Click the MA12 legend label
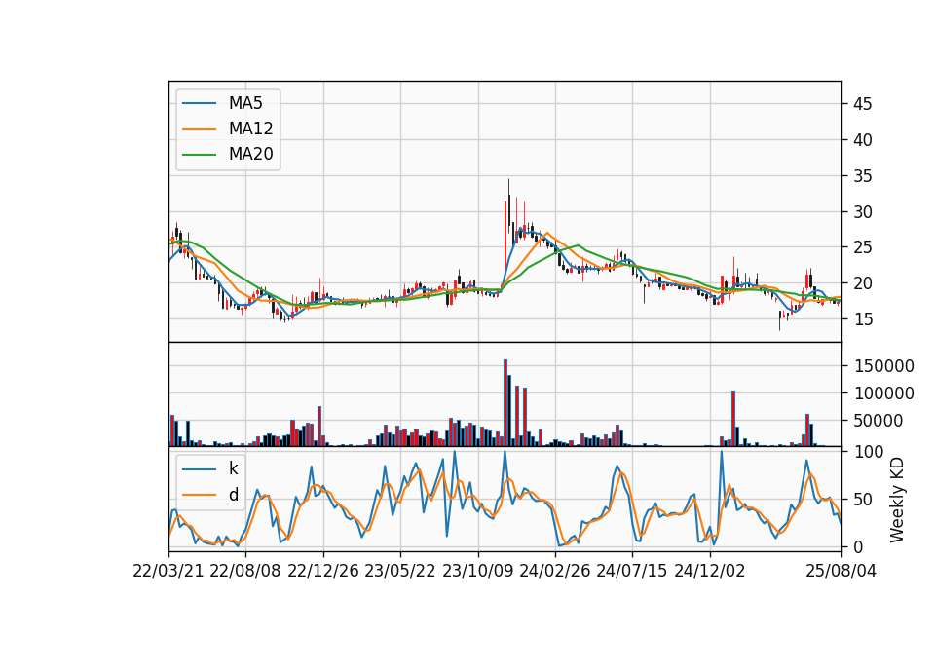The image size is (935, 672). pyautogui.click(x=251, y=129)
